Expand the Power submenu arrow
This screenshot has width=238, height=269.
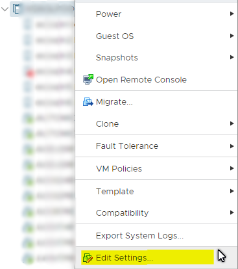(232, 14)
